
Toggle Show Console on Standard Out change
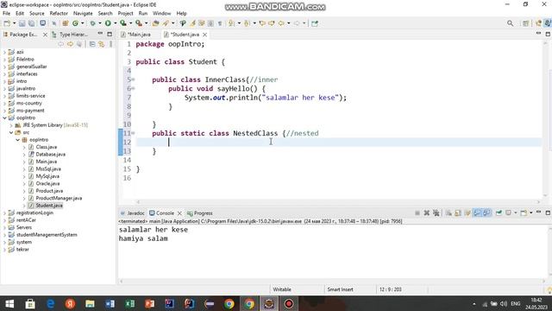point(477,213)
